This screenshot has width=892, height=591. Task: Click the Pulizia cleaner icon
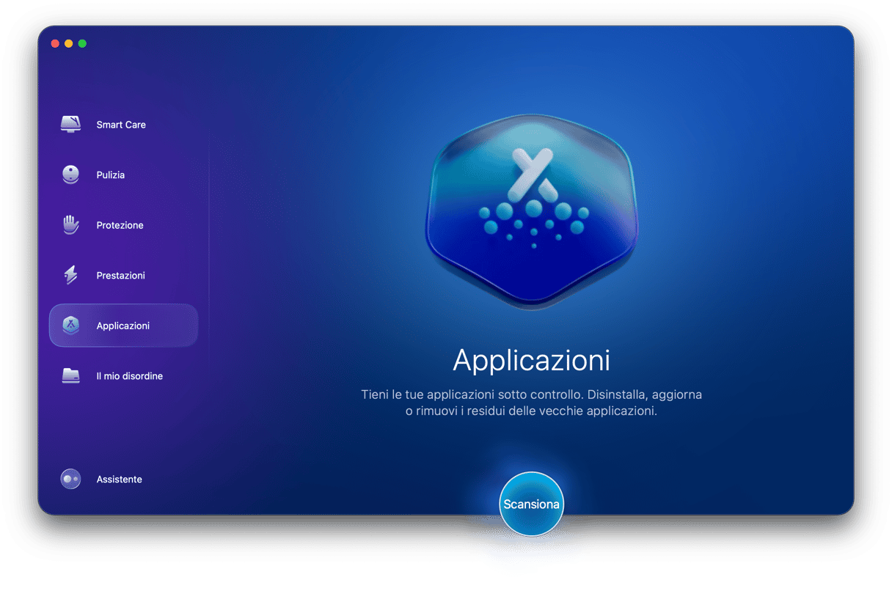coord(70,175)
